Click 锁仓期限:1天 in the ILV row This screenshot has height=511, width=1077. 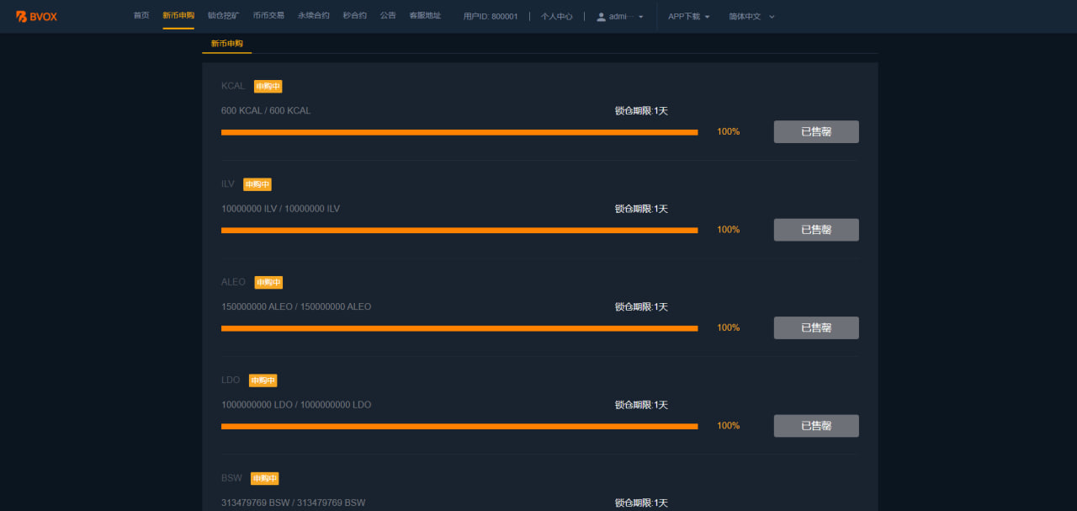(x=641, y=209)
